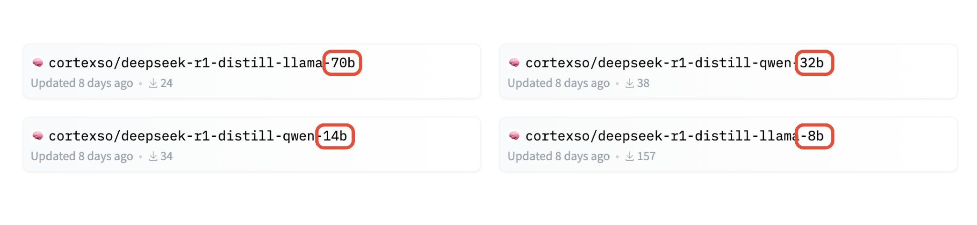
Task: Click the brain avatar beside deepseek-r1-distill-llama-70b
Action: (x=37, y=62)
